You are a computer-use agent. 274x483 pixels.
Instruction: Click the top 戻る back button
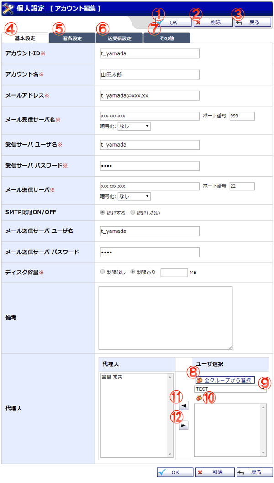click(253, 22)
